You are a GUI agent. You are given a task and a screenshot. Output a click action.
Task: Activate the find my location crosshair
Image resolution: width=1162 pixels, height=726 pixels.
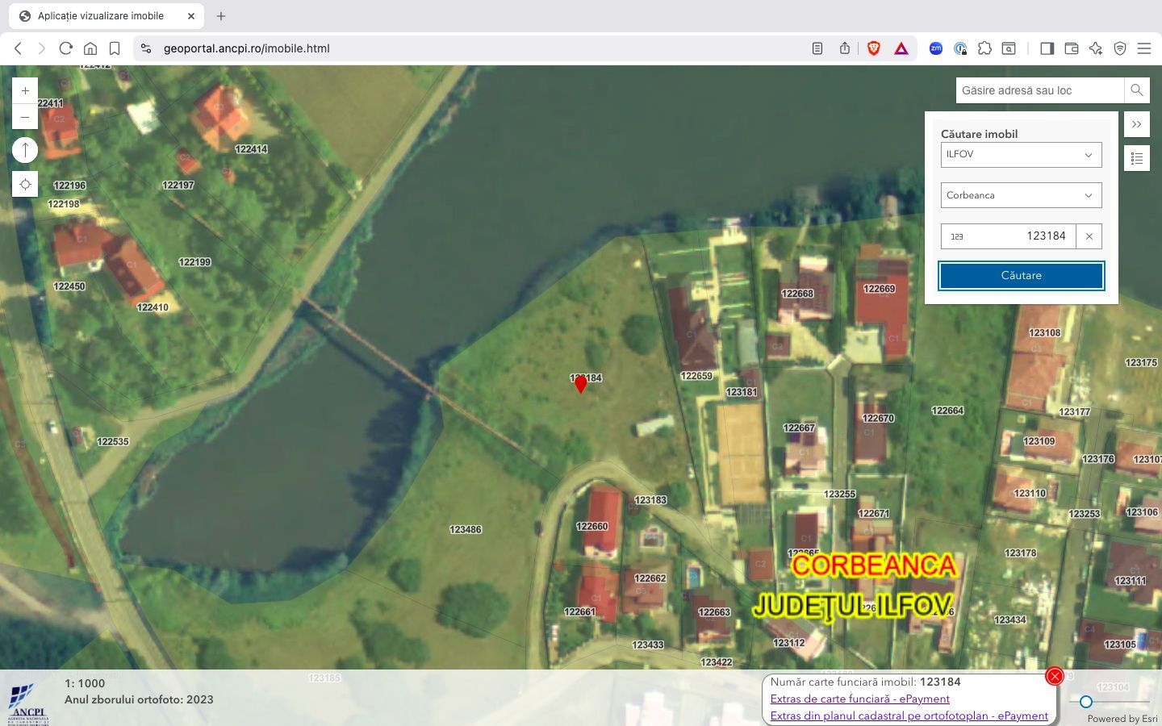(24, 184)
